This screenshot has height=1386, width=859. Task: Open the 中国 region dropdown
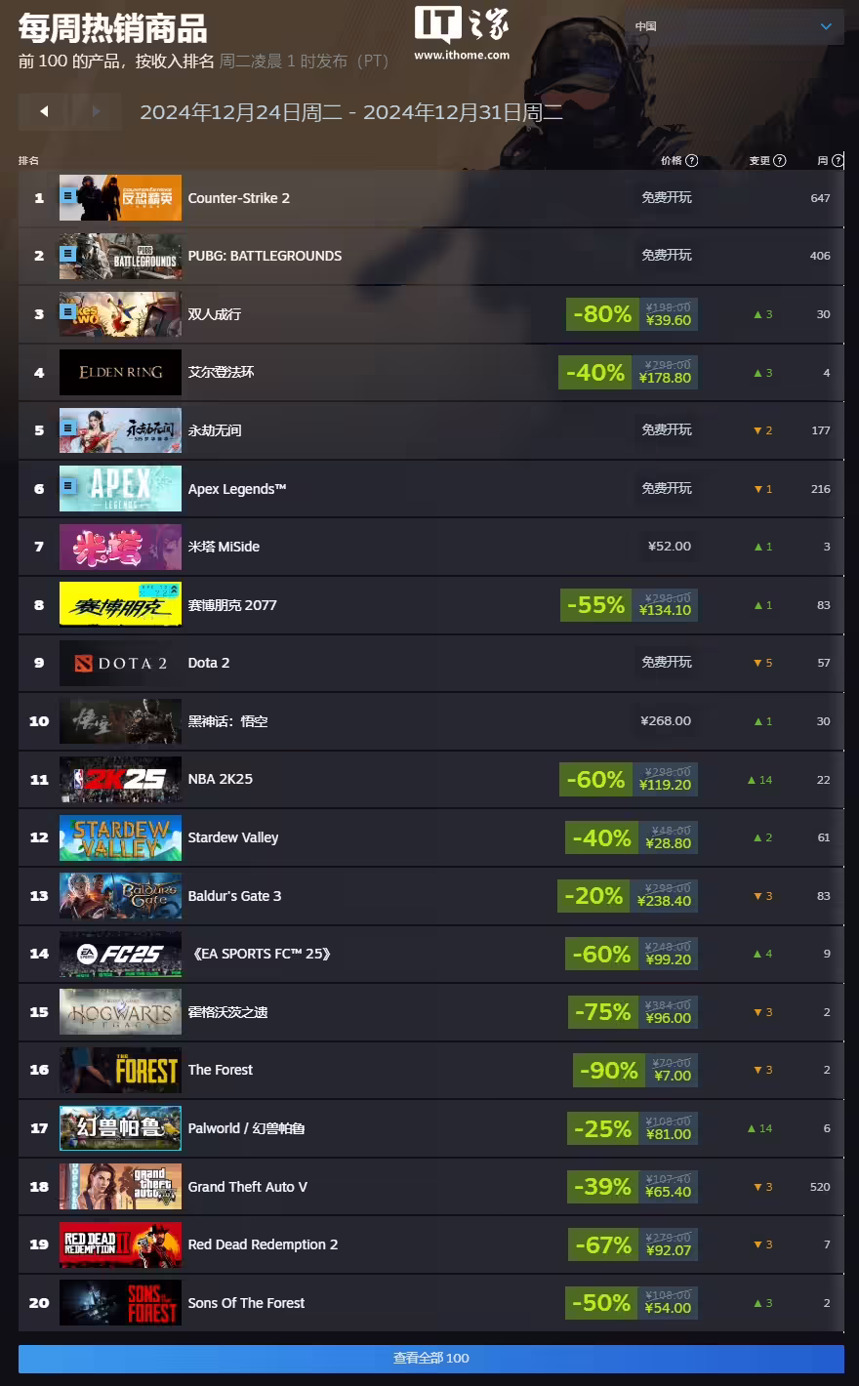pos(734,26)
